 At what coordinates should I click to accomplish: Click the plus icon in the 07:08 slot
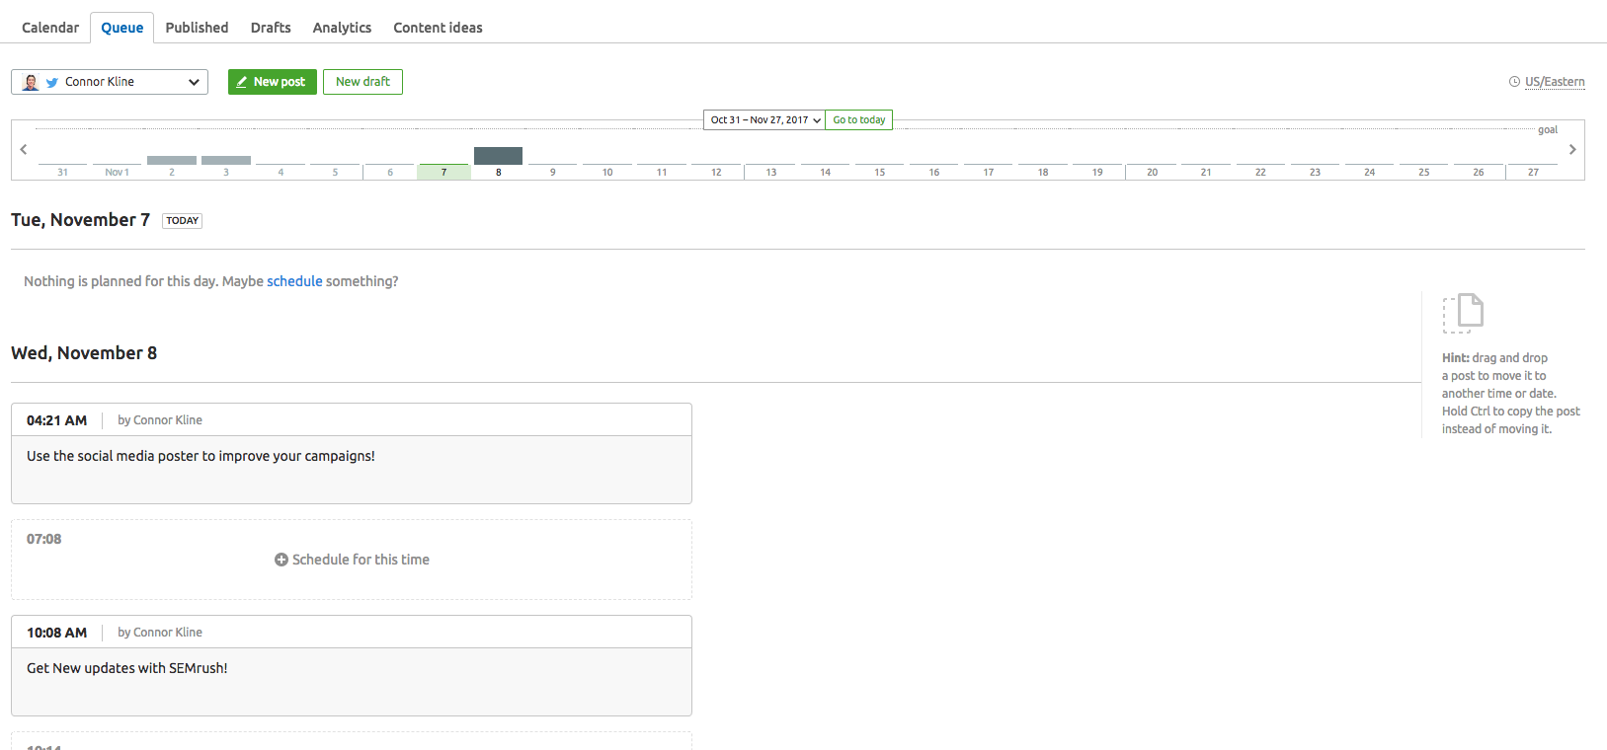tap(281, 560)
